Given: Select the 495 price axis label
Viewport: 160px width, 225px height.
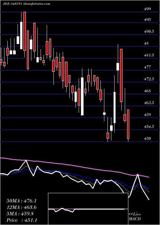Looking at the screenshot, I should pyautogui.click(x=148, y=20).
